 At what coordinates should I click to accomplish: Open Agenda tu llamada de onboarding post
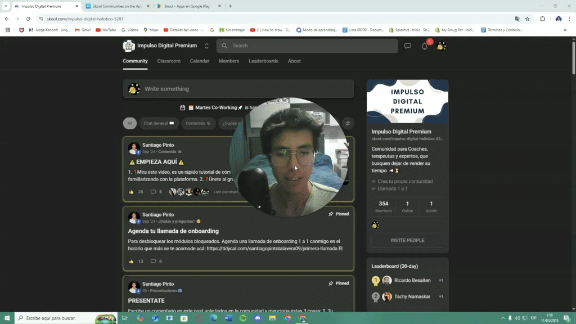click(173, 231)
